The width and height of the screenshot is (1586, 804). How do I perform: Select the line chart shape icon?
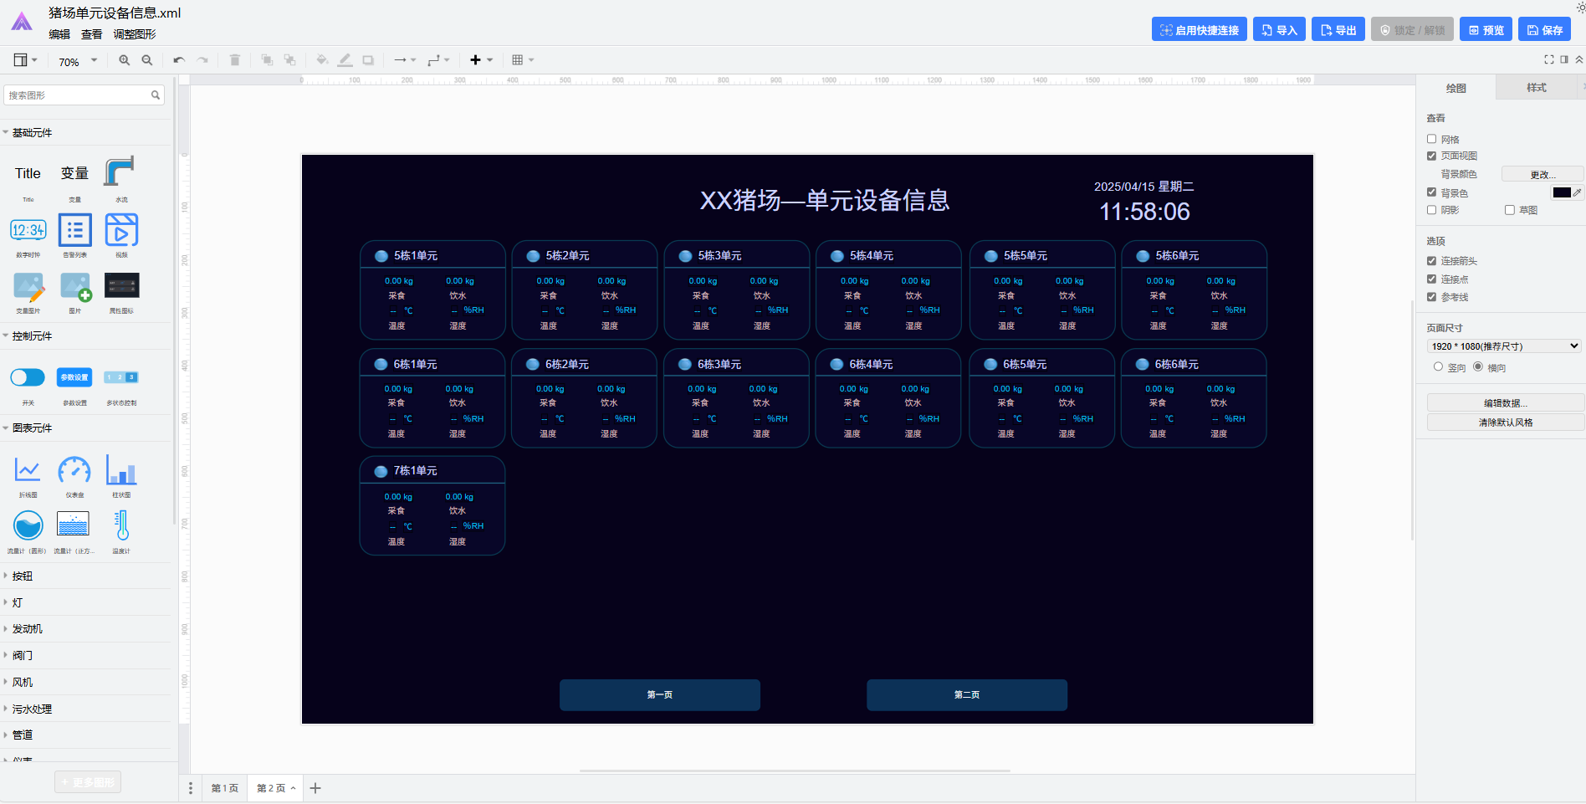[x=28, y=471]
